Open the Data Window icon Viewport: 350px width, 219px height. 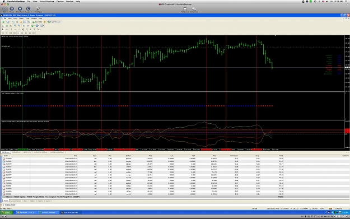click(17, 22)
